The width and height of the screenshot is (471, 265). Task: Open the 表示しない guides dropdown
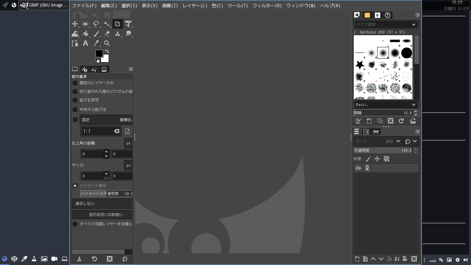click(x=102, y=204)
